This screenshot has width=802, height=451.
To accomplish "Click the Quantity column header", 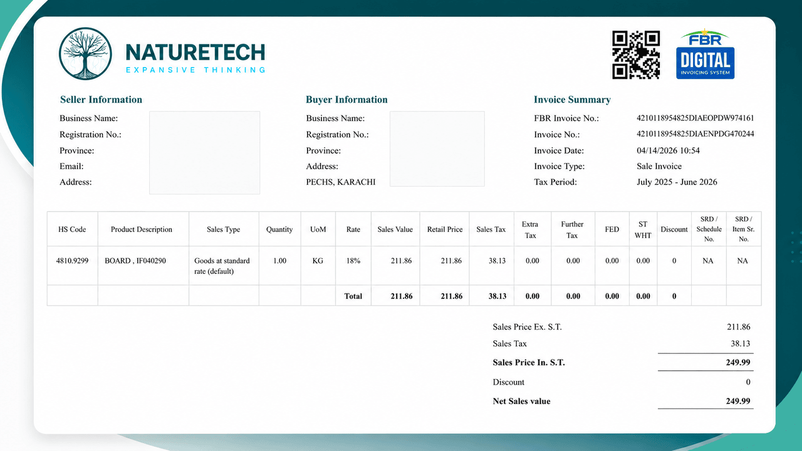I will pos(279,229).
